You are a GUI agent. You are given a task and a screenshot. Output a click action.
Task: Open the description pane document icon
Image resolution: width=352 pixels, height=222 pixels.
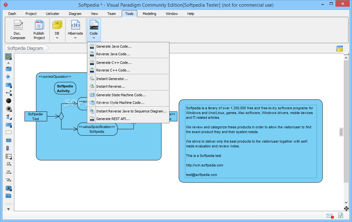341,215
